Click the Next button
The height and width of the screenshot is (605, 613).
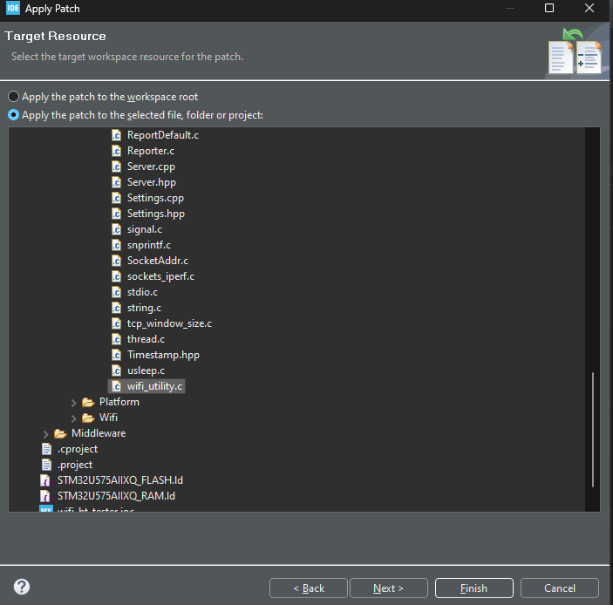(x=389, y=588)
